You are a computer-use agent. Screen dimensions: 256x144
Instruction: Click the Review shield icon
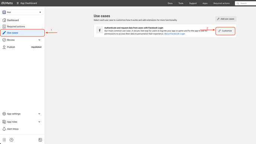[4, 40]
